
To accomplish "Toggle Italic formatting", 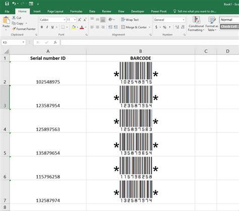I will [47, 27].
